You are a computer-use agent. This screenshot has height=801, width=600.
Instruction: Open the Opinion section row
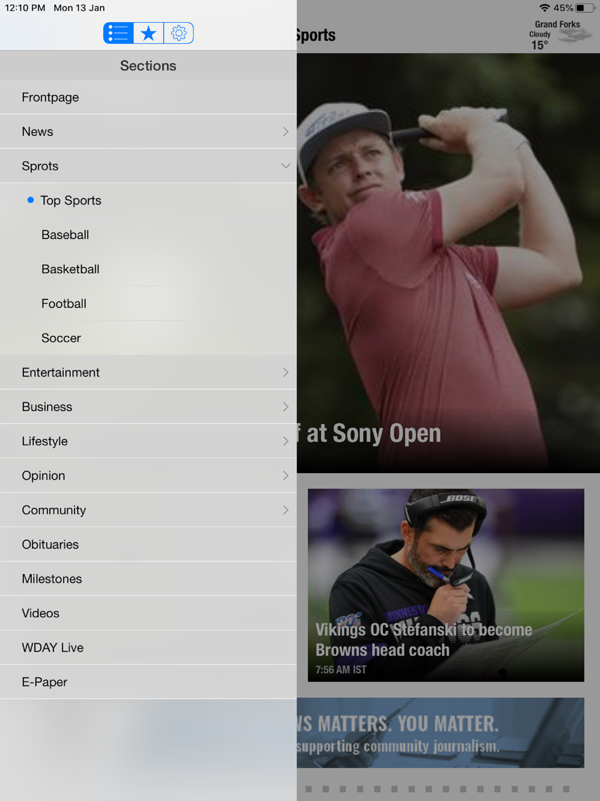pyautogui.click(x=148, y=476)
